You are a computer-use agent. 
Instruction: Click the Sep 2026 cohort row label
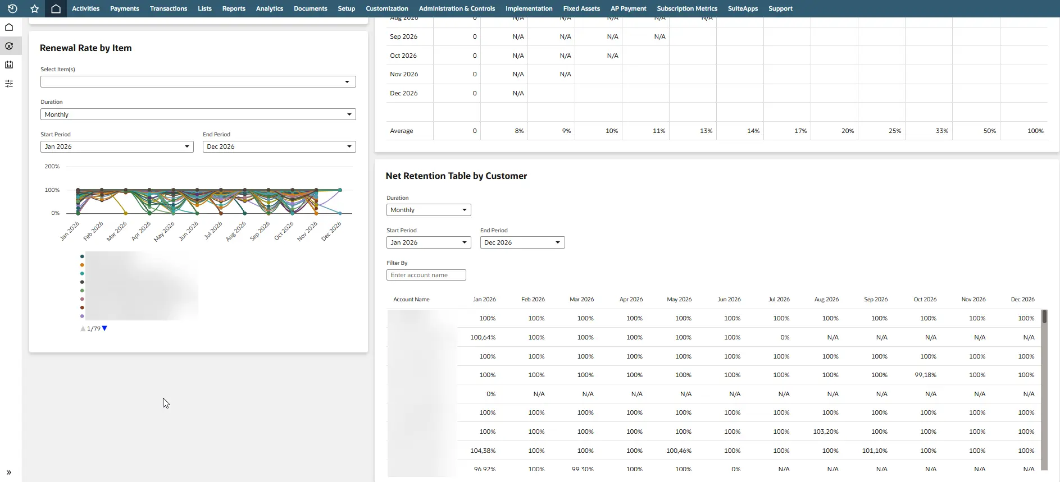(x=403, y=36)
